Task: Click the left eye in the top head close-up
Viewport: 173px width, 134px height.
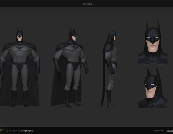Action: [149, 38]
